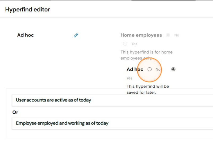
Task: Choose the Home employees "No" radio button
Action: (x=168, y=35)
